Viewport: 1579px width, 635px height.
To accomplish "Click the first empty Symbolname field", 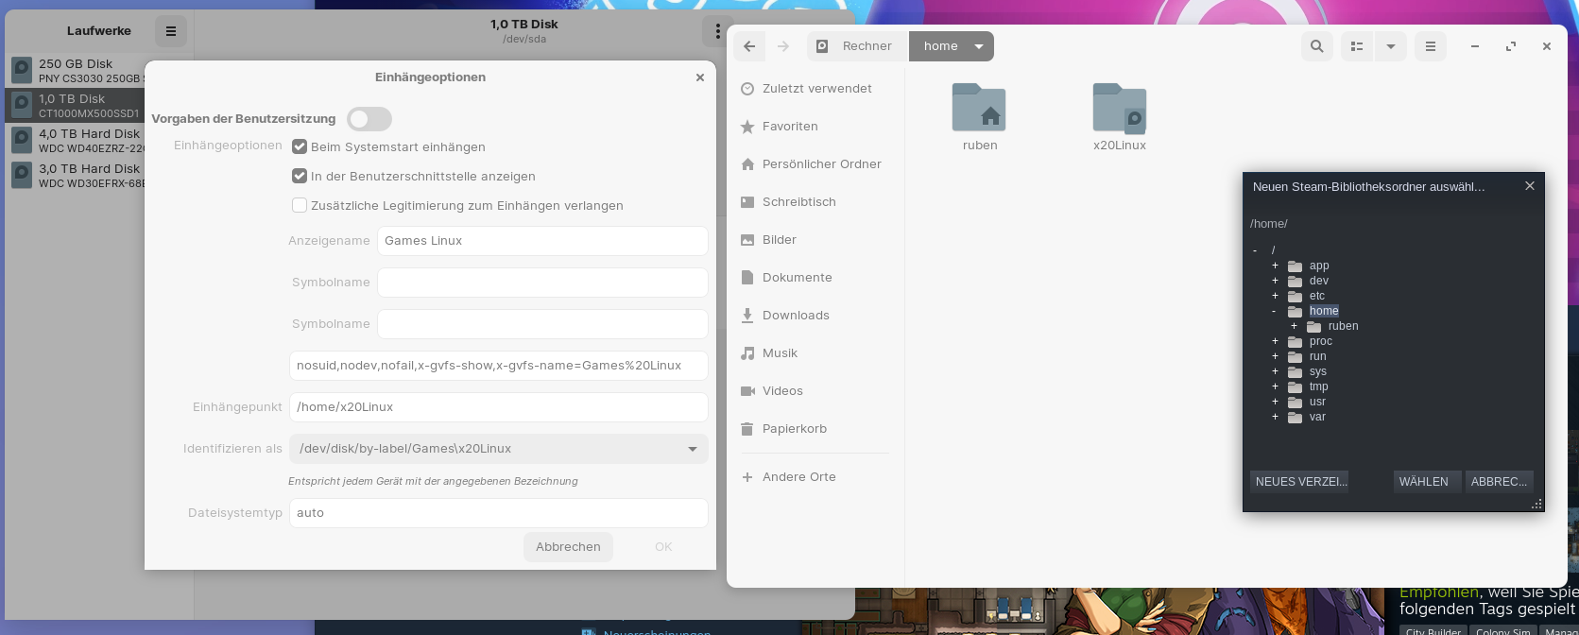I will pos(542,283).
